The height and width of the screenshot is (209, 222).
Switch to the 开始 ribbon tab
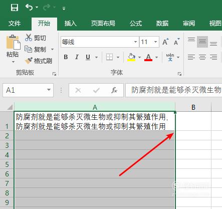point(44,24)
